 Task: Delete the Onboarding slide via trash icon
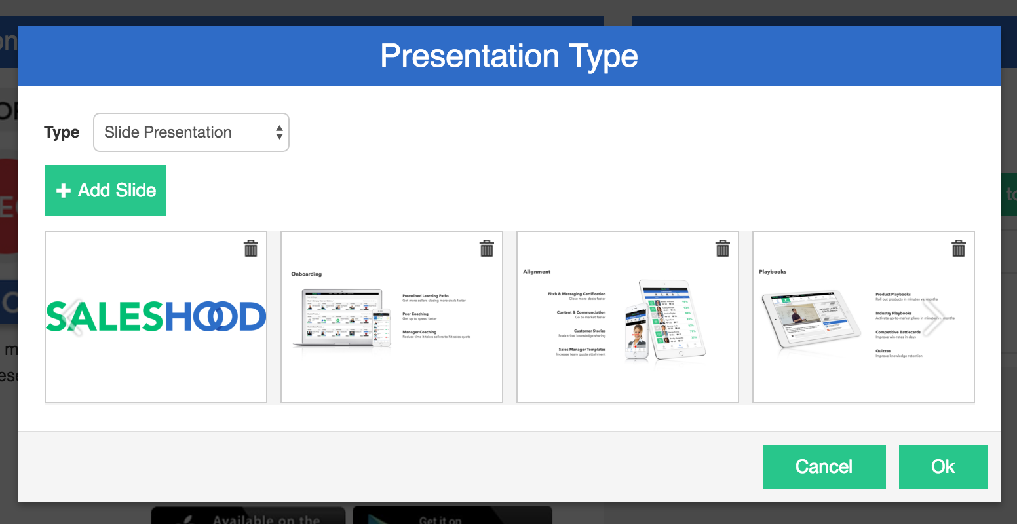tap(487, 248)
